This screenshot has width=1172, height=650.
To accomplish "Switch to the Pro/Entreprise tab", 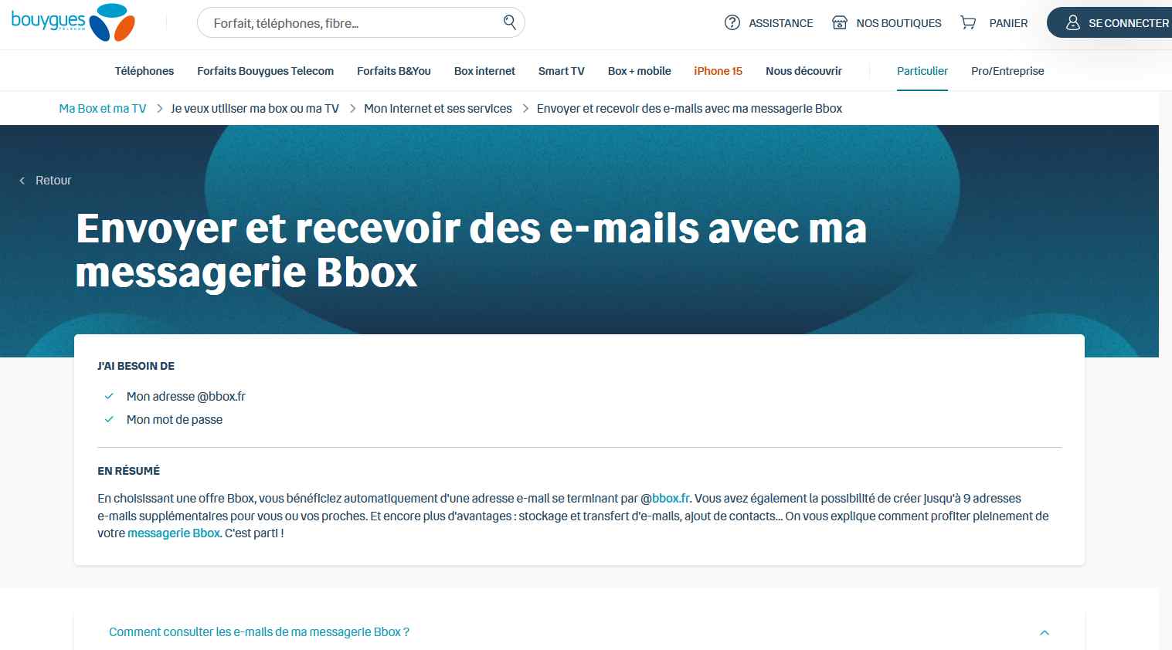I will coord(1007,71).
